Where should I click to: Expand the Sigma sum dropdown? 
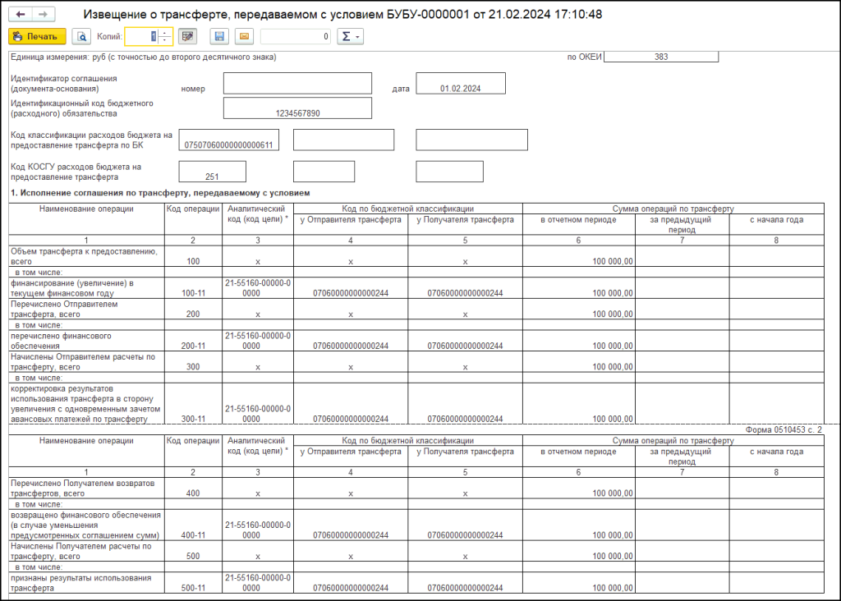(351, 36)
